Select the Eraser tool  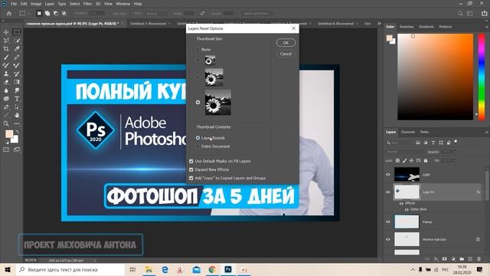6,82
